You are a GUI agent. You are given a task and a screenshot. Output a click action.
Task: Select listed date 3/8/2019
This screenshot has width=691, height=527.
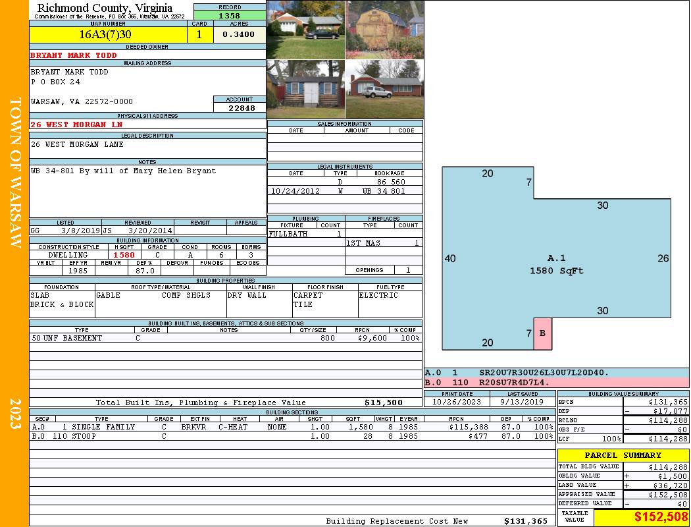(81, 230)
